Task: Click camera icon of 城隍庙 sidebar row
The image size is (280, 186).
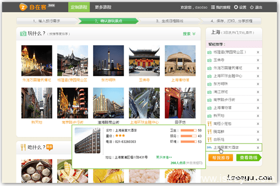Action: [x=209, y=52]
